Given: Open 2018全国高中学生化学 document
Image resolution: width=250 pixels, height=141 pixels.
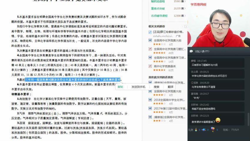Looking at the screenshot, I should click(x=169, y=100).
